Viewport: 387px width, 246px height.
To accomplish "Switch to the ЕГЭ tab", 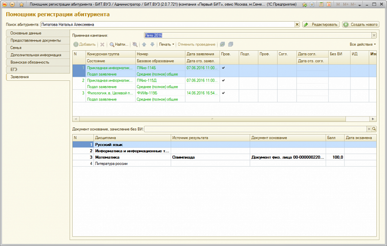I will coord(38,70).
